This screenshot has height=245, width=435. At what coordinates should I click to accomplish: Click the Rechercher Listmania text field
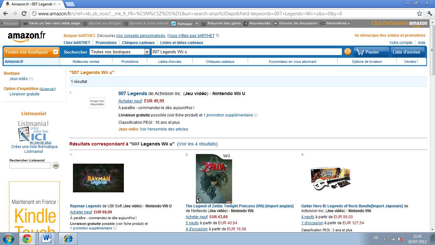[30, 165]
